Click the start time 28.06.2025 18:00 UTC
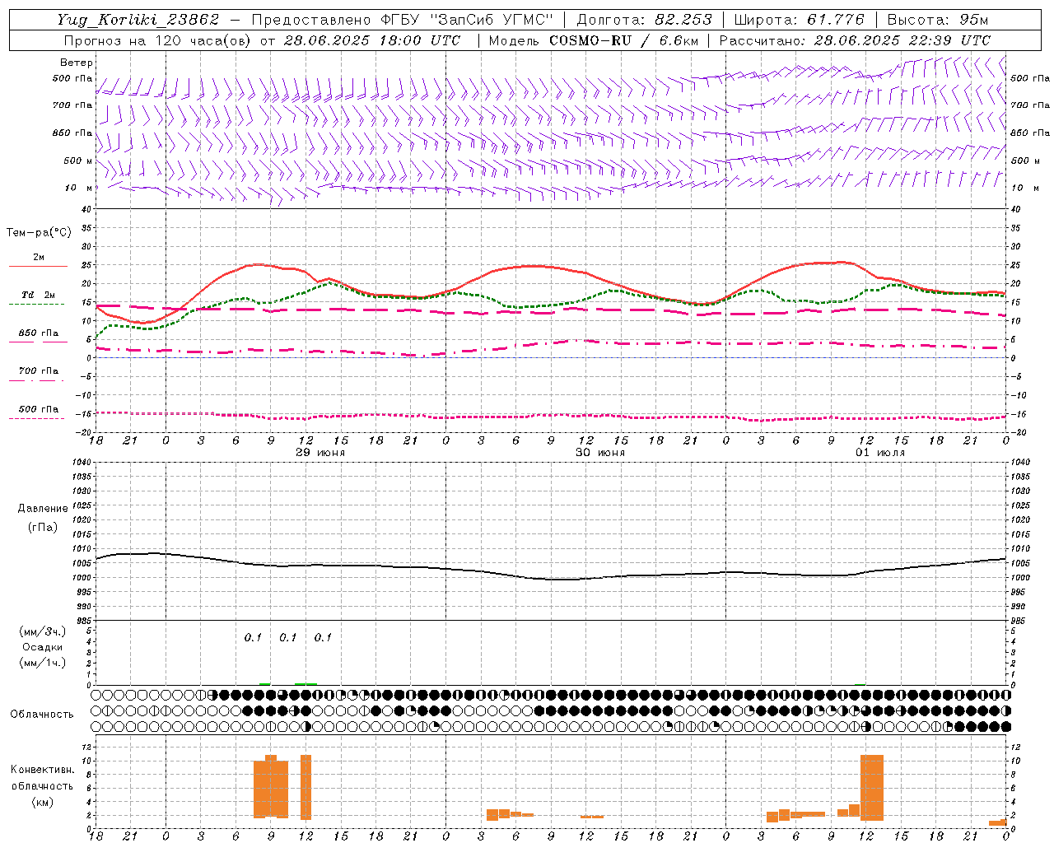1054x843 pixels. tap(371, 40)
